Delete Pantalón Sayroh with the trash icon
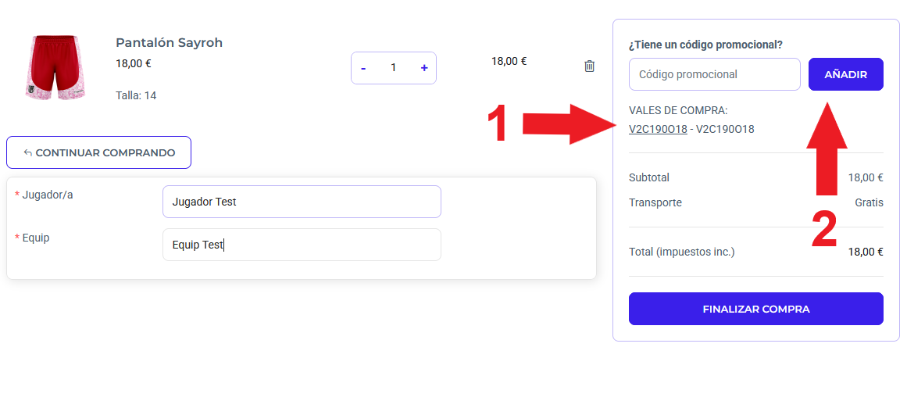Viewport: 907px width, 408px height. click(x=589, y=66)
